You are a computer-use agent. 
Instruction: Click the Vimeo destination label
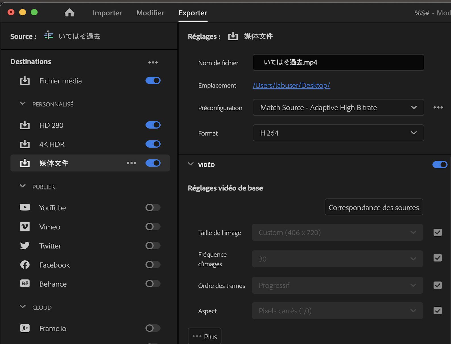click(50, 227)
